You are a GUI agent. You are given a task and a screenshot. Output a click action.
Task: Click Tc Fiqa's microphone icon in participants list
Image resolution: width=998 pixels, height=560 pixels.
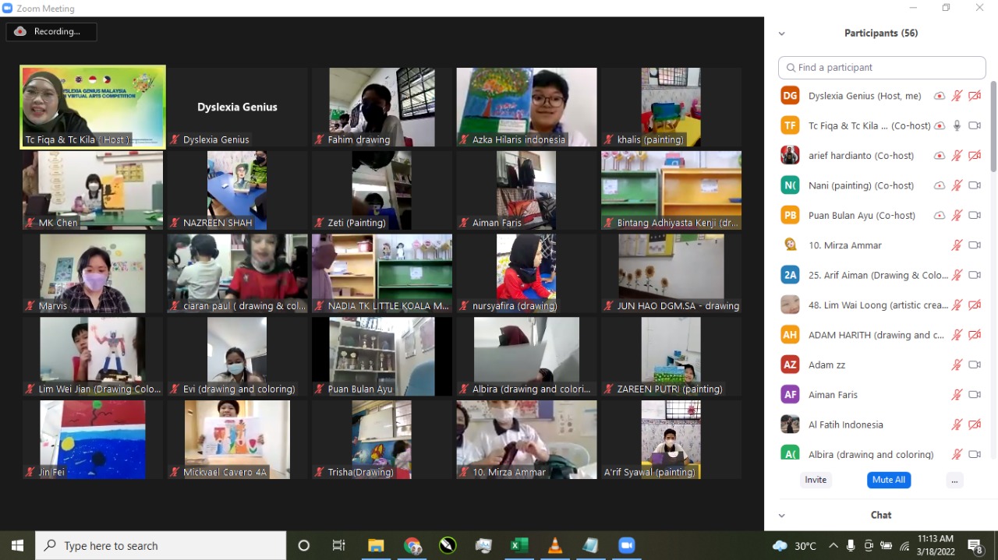(x=957, y=125)
